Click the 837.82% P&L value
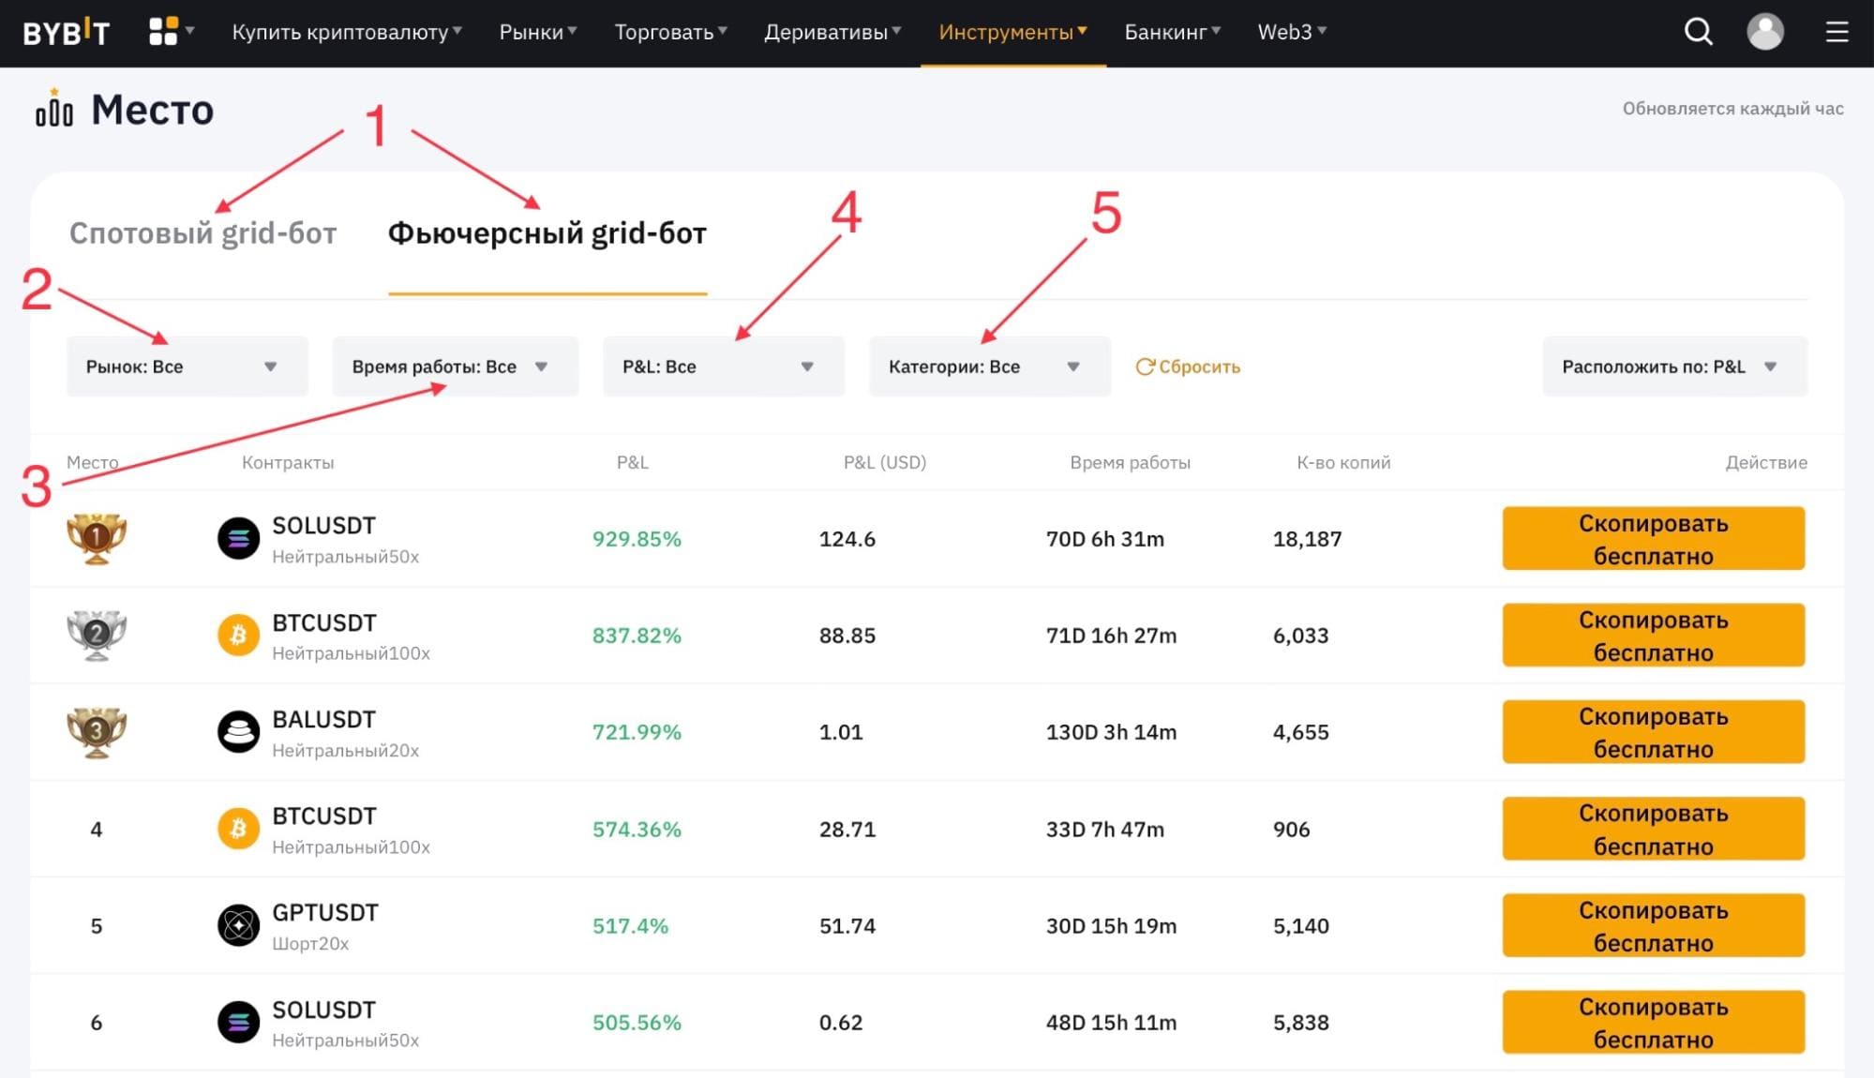Image resolution: width=1874 pixels, height=1078 pixels. point(637,636)
